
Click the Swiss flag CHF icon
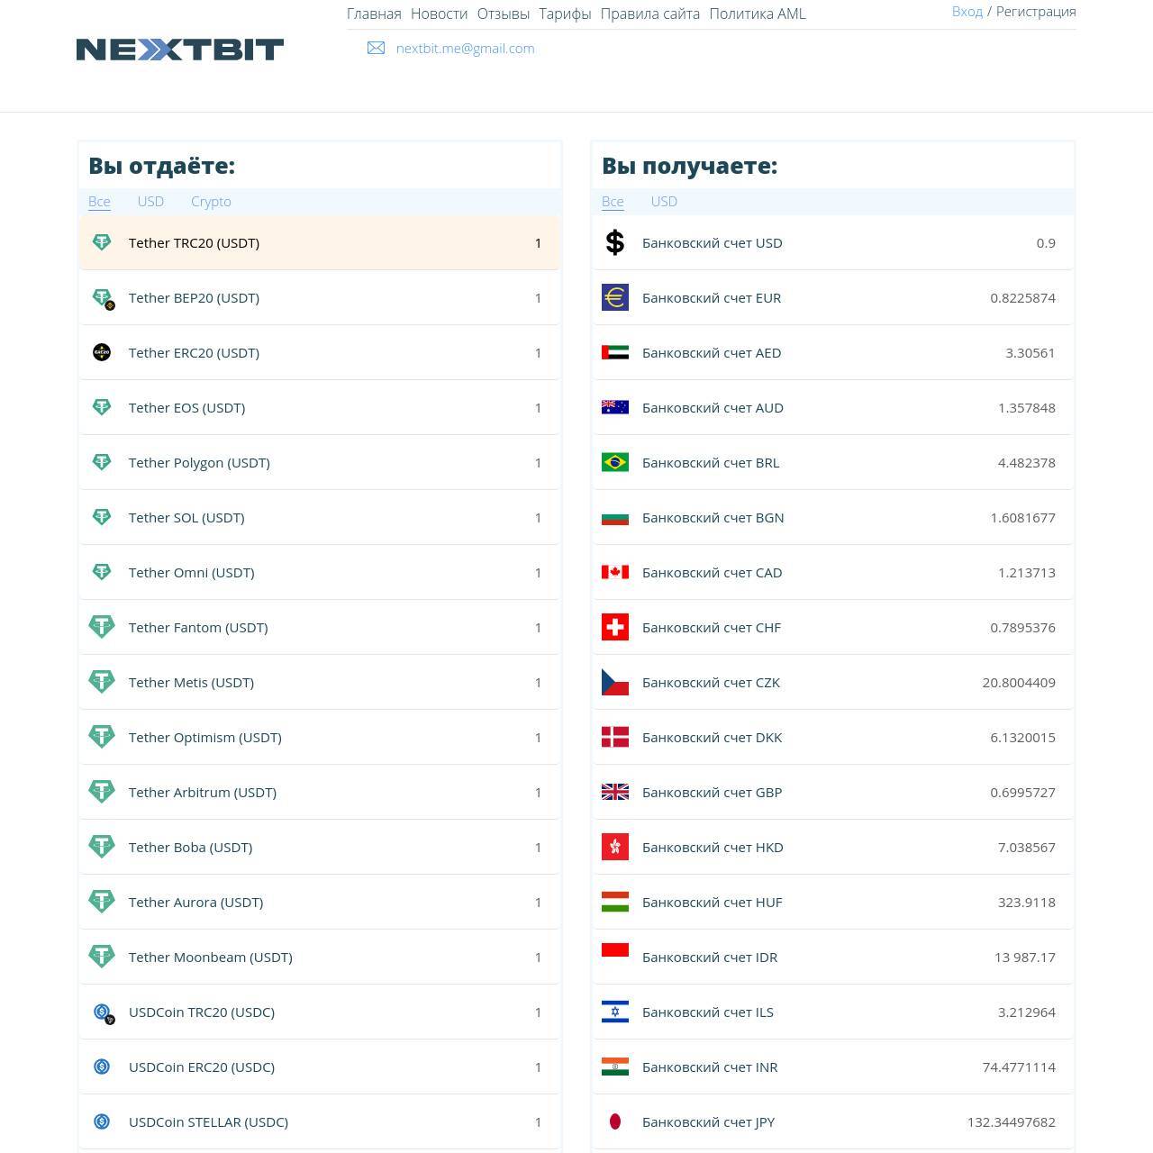[615, 627]
